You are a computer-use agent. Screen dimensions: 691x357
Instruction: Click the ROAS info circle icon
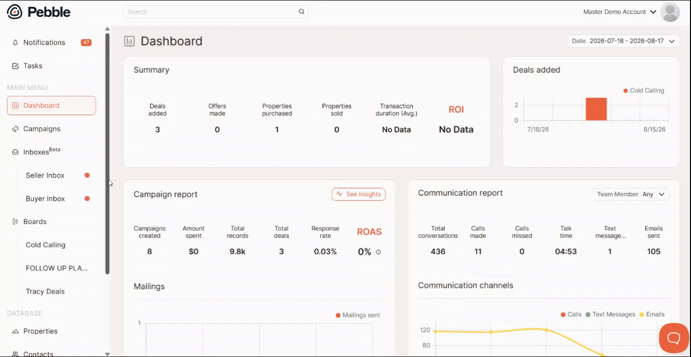(378, 252)
